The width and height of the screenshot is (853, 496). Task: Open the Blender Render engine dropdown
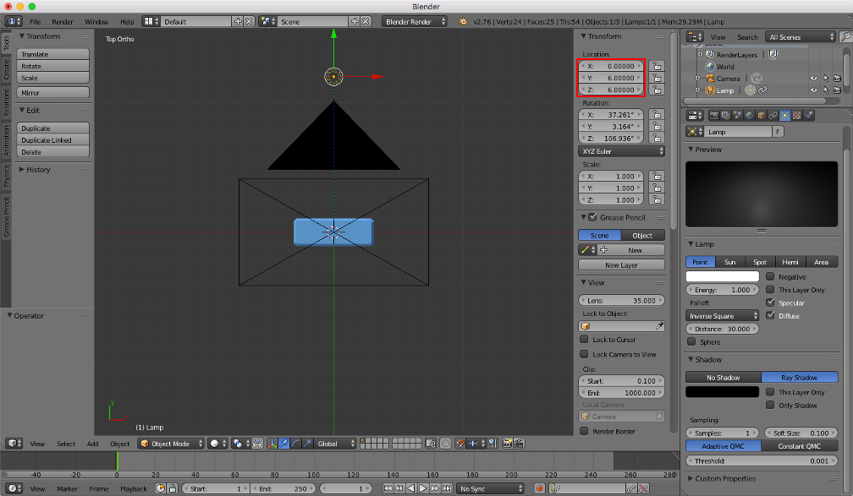point(415,22)
